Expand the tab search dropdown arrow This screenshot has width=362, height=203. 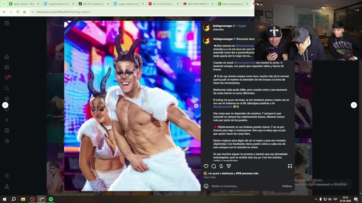tap(3, 4)
